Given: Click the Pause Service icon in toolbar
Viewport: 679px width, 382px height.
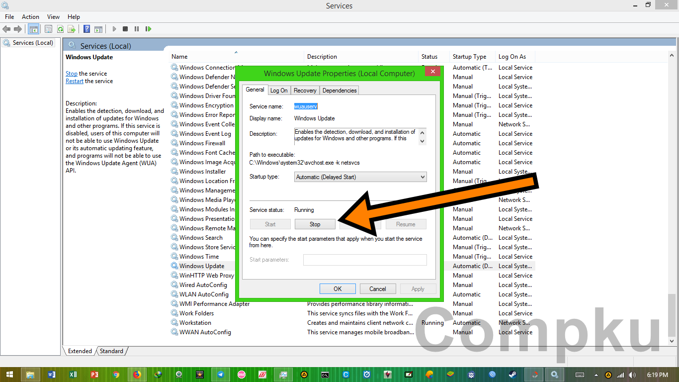Looking at the screenshot, I should (x=137, y=29).
